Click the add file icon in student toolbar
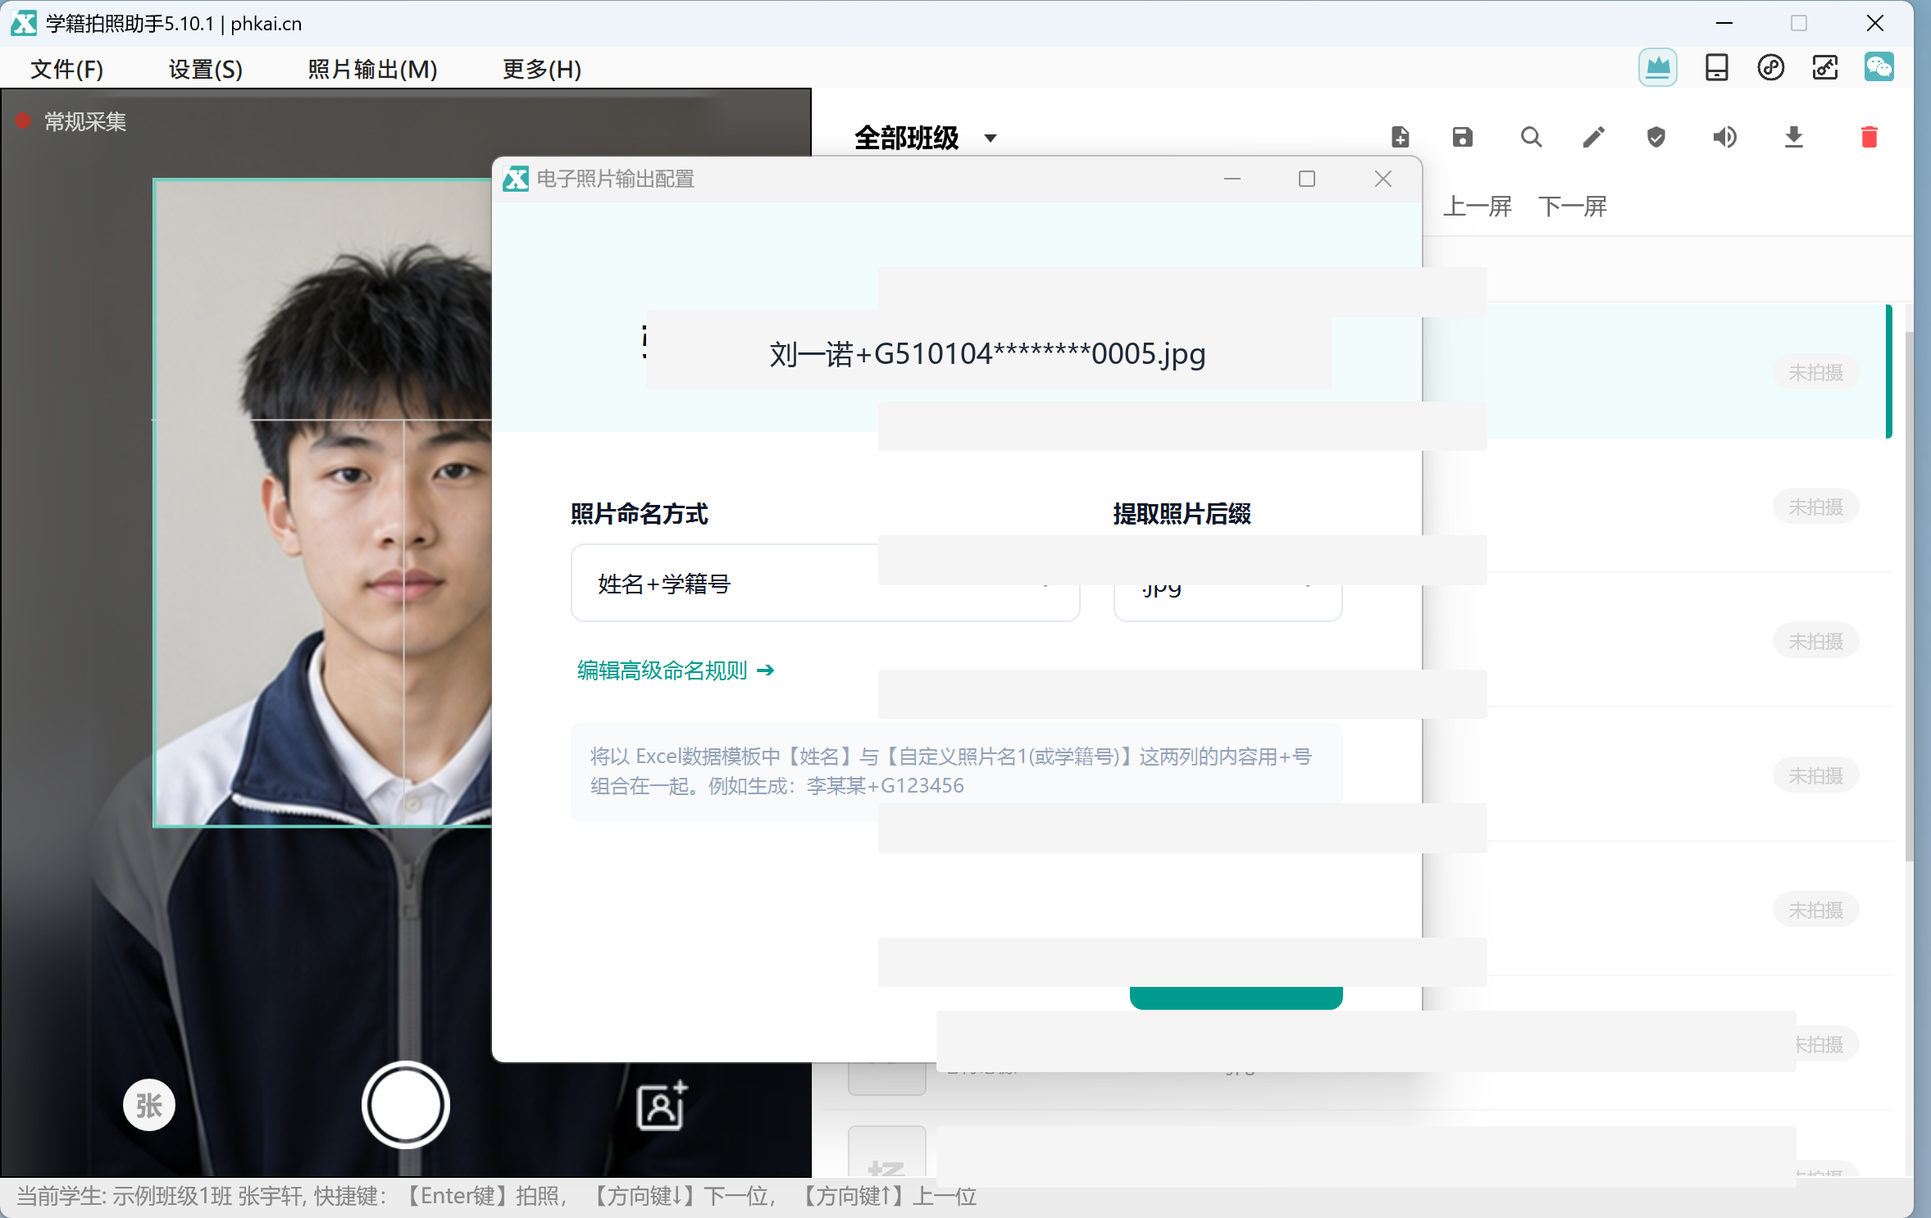The height and width of the screenshot is (1218, 1931). [1400, 137]
